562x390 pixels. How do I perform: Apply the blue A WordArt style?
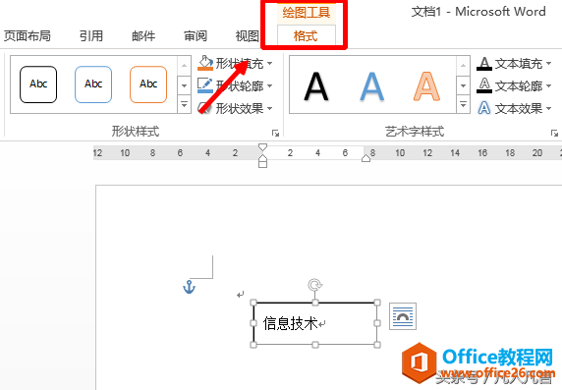(371, 86)
